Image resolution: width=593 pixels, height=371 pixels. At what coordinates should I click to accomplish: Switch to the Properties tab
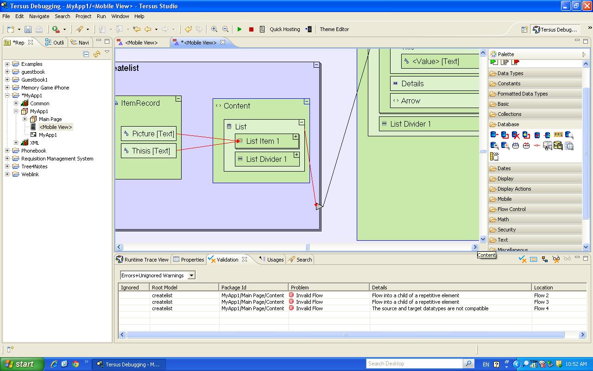[189, 260]
